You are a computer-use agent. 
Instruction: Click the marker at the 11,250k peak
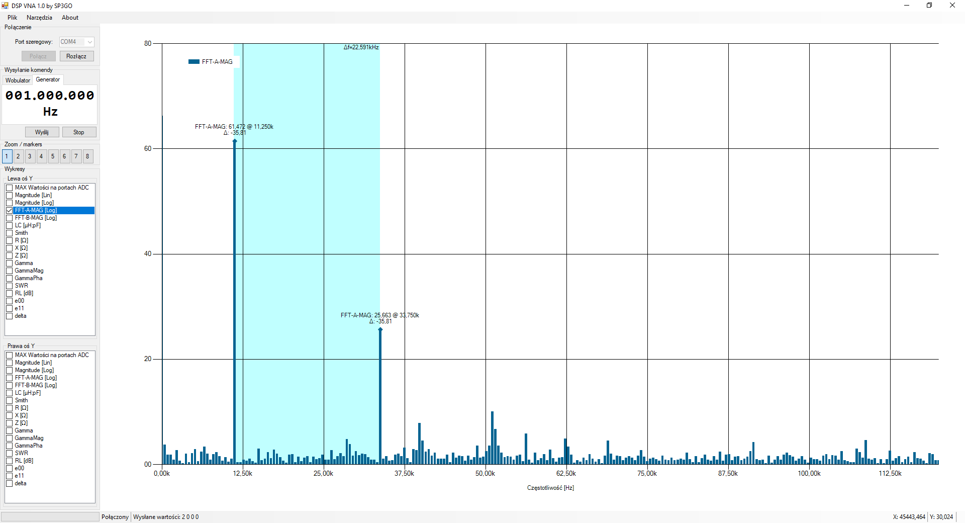click(x=235, y=141)
